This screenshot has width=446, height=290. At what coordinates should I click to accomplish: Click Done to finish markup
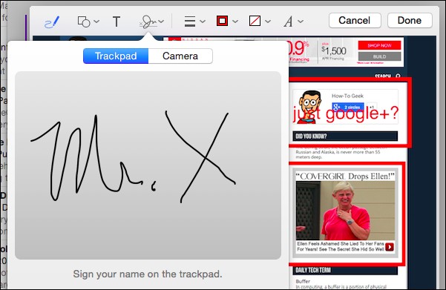(x=410, y=21)
